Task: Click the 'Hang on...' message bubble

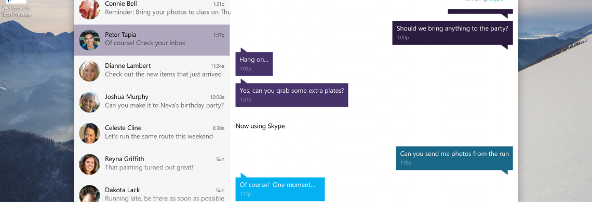Action: [x=254, y=64]
